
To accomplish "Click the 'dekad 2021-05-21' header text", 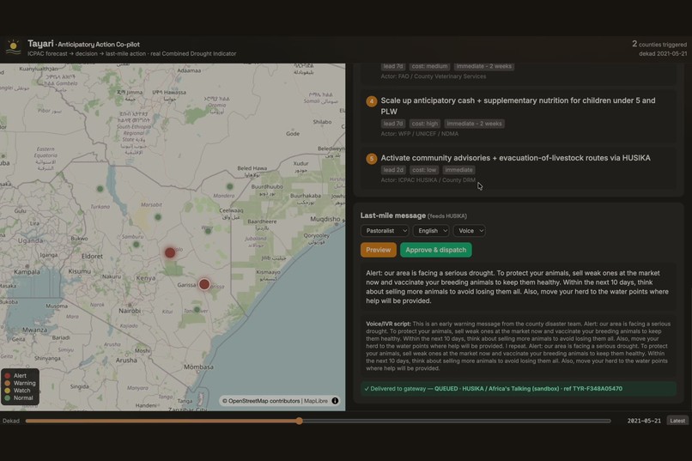I will click(x=663, y=54).
